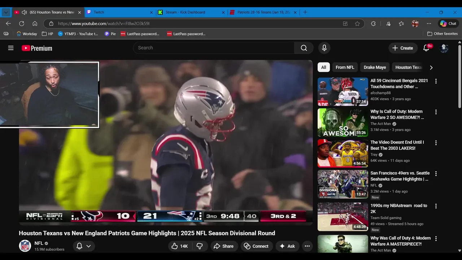Viewport: 462px width, 260px height.
Task: Open Other favorites folder
Action: tap(442, 34)
